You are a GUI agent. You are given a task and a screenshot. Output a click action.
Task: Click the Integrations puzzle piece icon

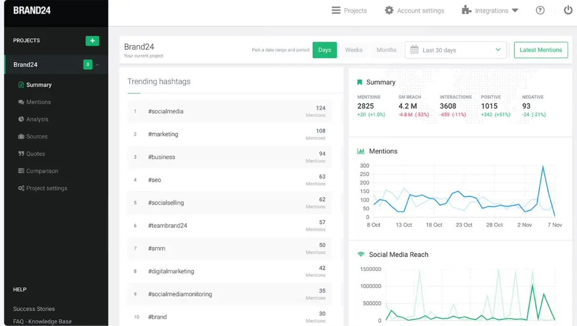pos(467,10)
